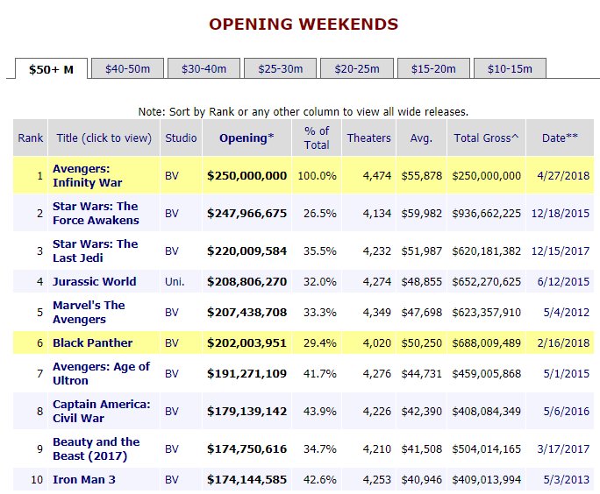Screen dimensions: 600x494
Task: Sort table by Rank column
Action: pyautogui.click(x=31, y=138)
